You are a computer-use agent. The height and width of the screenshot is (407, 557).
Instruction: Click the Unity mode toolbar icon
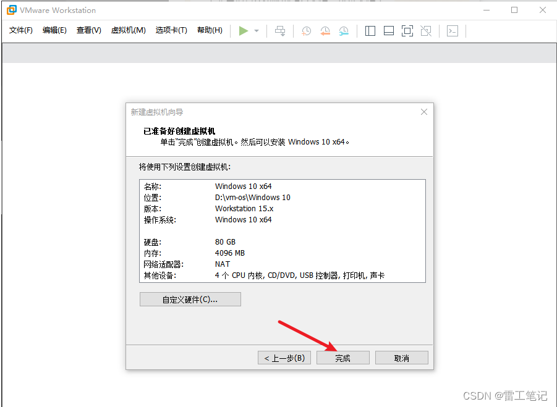426,31
